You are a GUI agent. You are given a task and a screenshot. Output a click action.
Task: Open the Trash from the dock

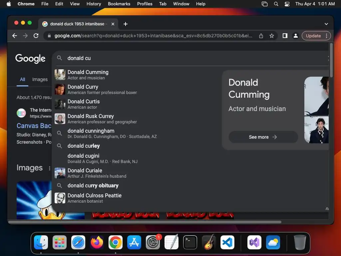[300, 242]
